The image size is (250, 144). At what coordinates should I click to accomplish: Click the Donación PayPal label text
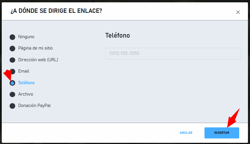[34, 106]
